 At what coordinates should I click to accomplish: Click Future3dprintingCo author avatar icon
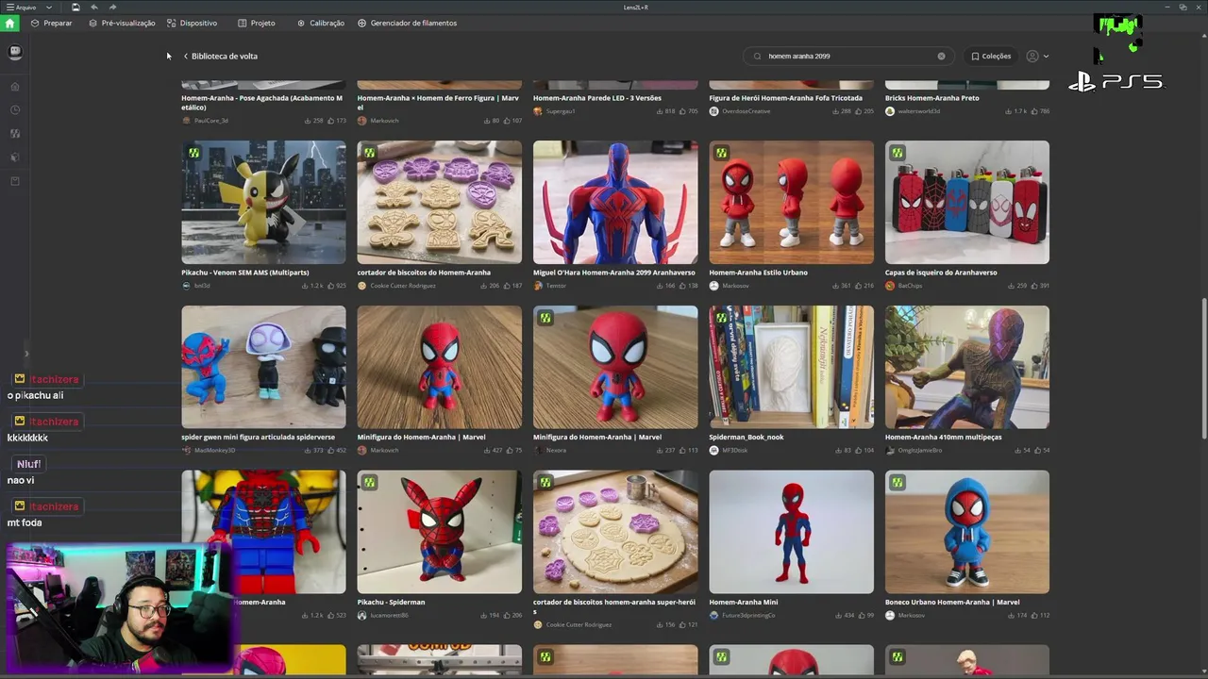[714, 615]
